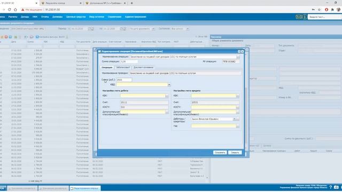
Task: Click the mail envelope icon in header
Action: [298, 17]
